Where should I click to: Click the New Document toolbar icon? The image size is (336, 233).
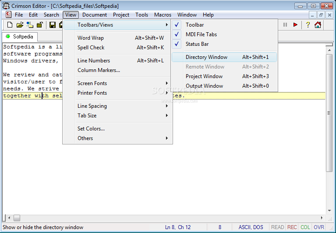[10, 25]
